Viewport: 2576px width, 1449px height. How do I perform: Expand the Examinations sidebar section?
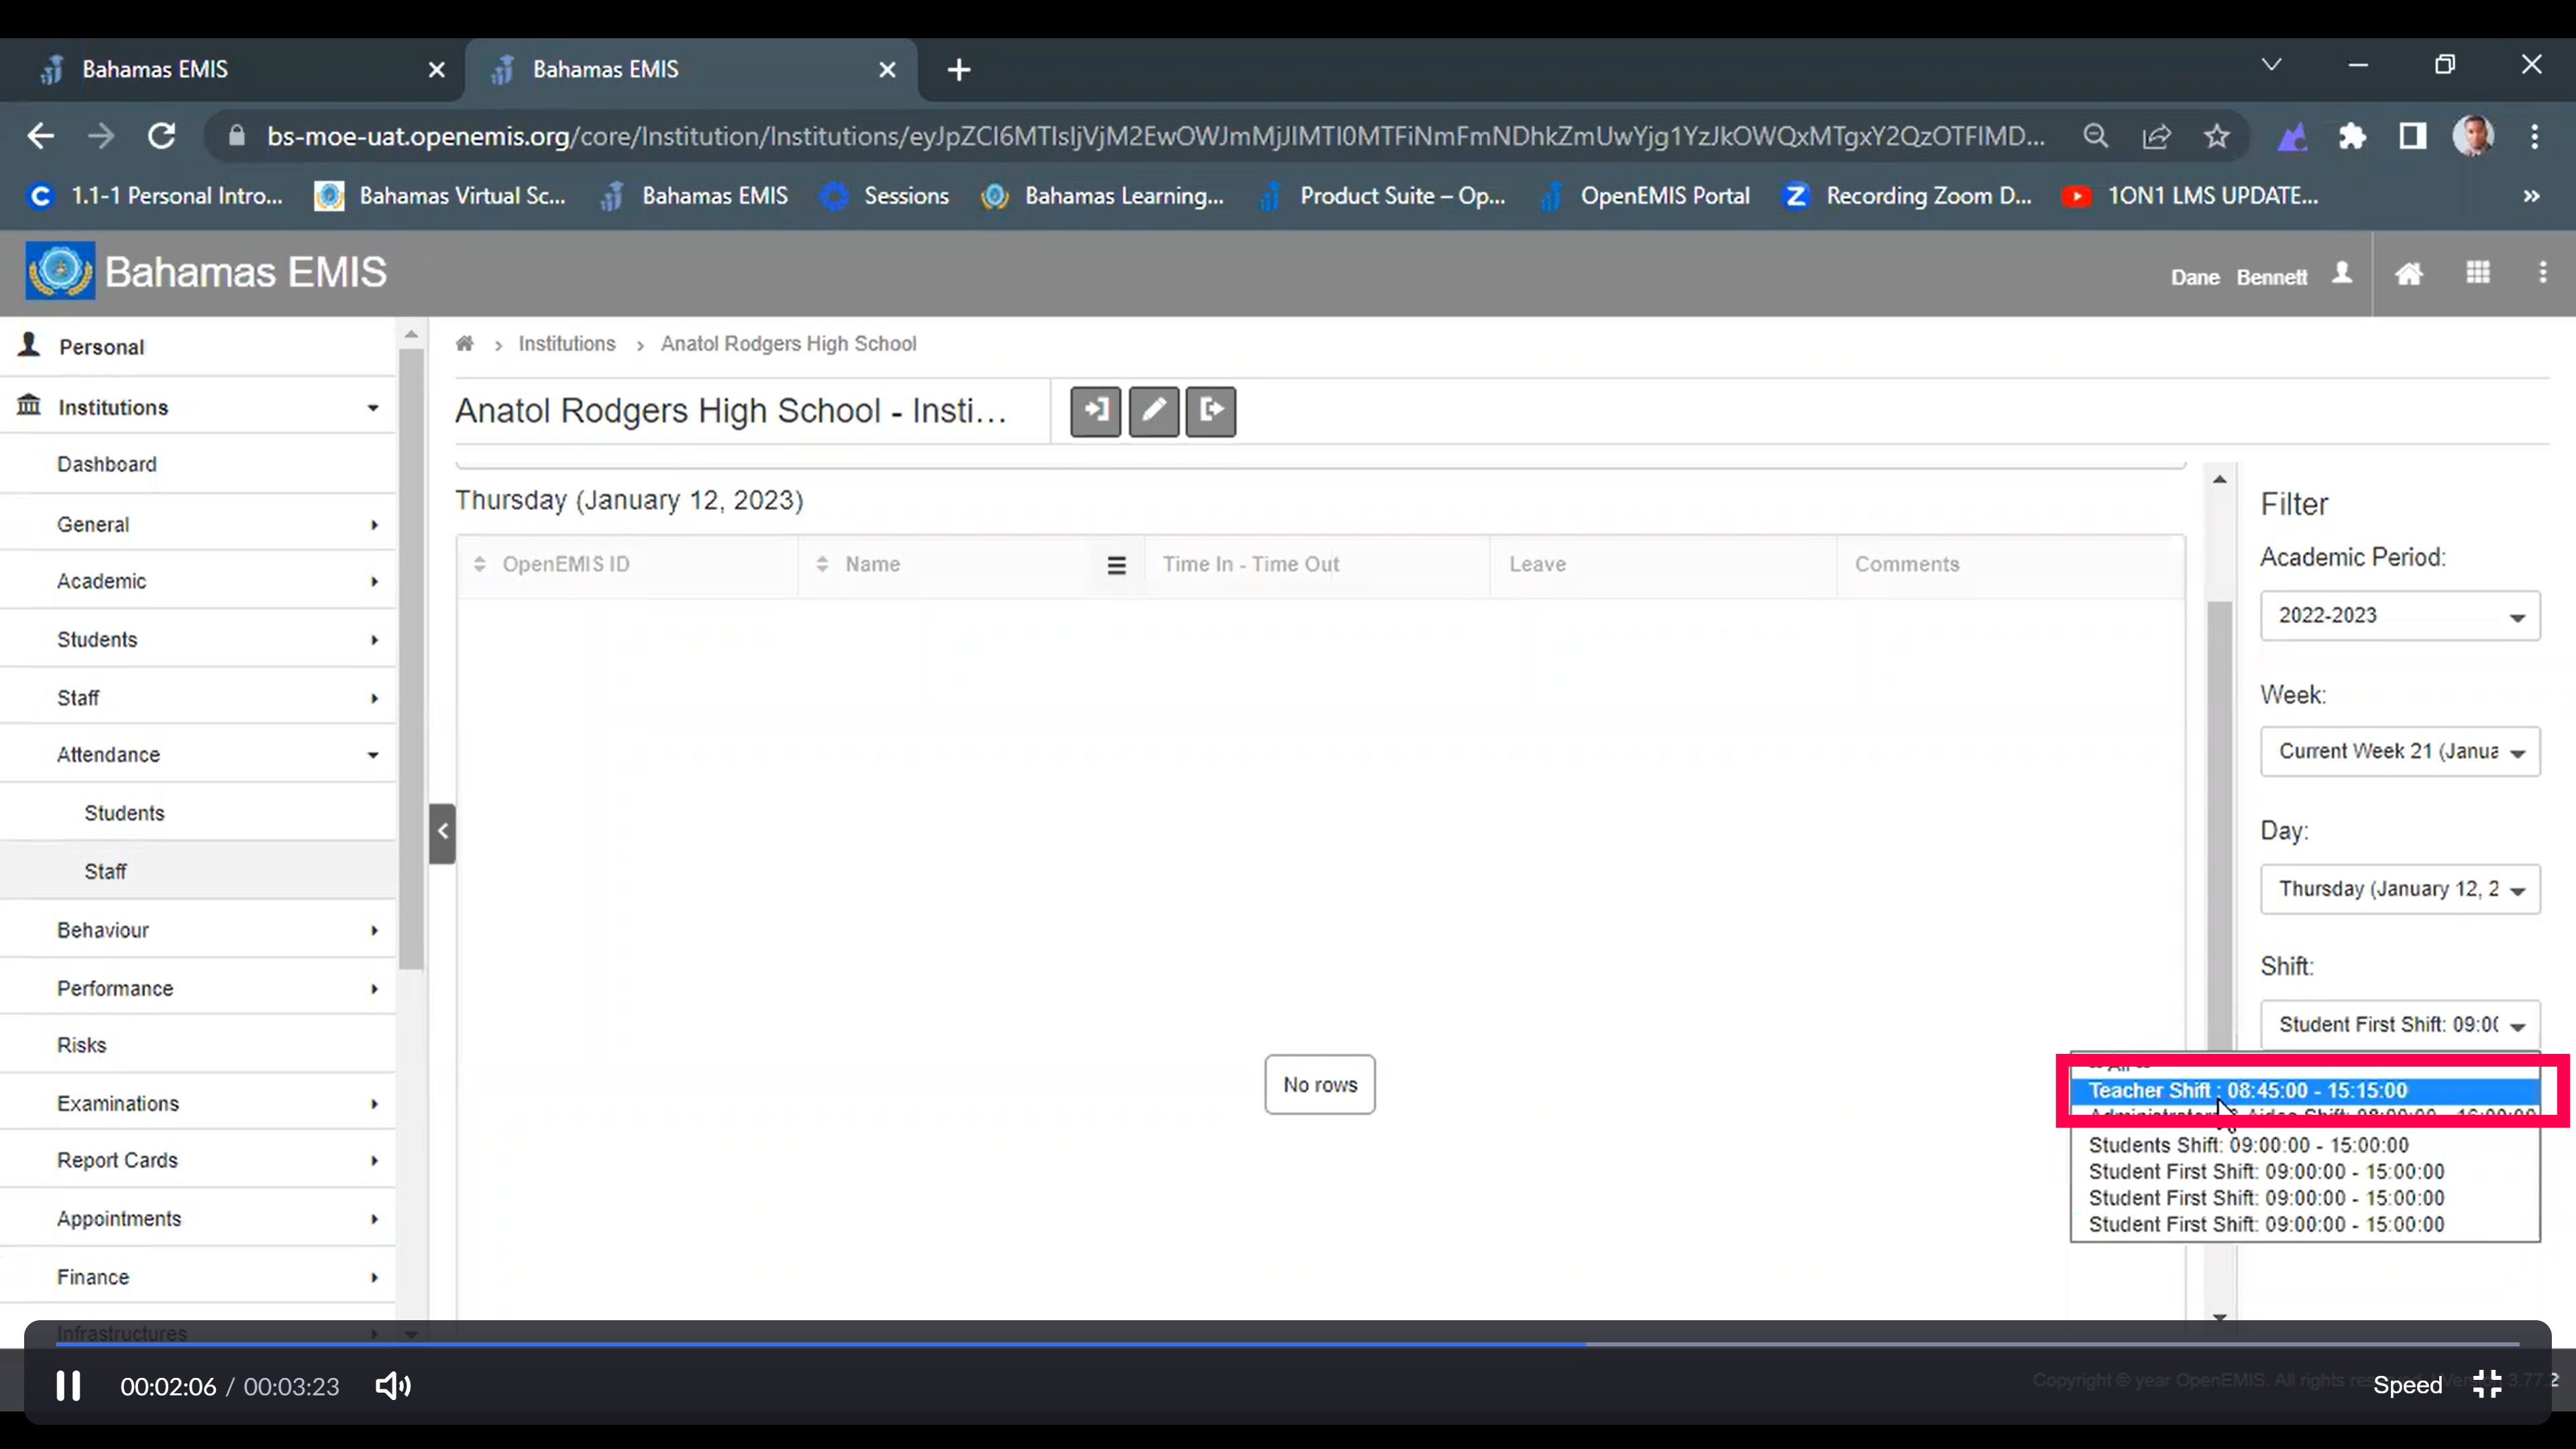coord(198,1104)
